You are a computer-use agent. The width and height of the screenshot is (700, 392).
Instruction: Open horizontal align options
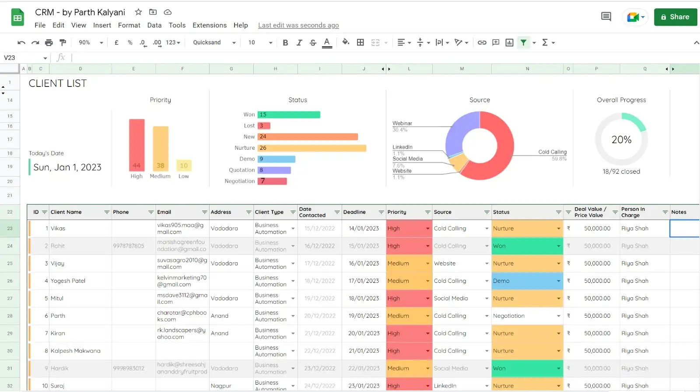404,42
